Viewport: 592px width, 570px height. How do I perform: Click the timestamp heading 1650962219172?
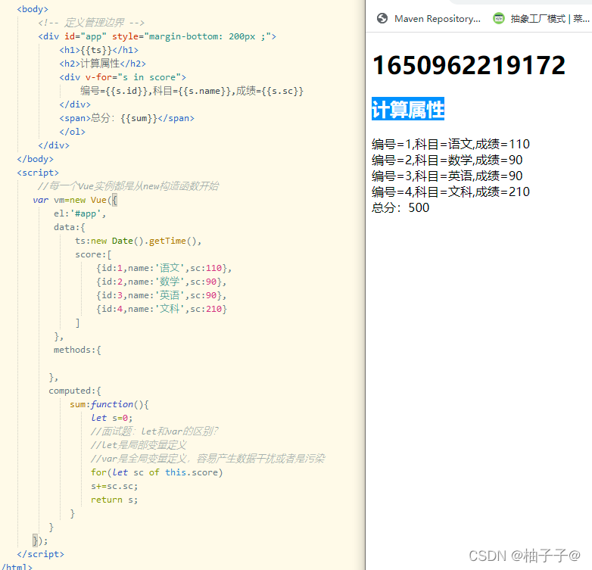tap(469, 65)
